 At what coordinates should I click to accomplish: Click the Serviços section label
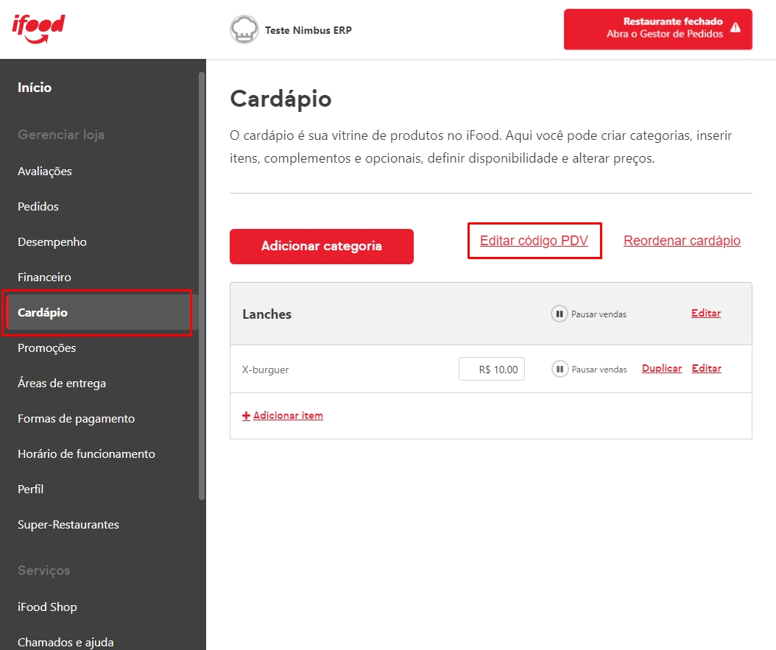44,570
